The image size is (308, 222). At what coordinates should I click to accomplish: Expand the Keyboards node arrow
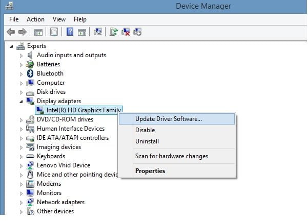(x=21, y=157)
